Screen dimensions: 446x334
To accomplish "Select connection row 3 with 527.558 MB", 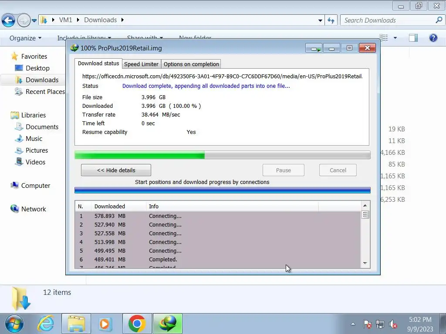I will [x=218, y=234].
